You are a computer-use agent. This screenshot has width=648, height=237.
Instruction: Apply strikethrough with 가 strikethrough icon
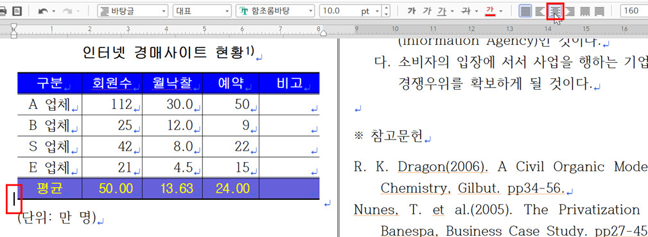[x=466, y=11]
